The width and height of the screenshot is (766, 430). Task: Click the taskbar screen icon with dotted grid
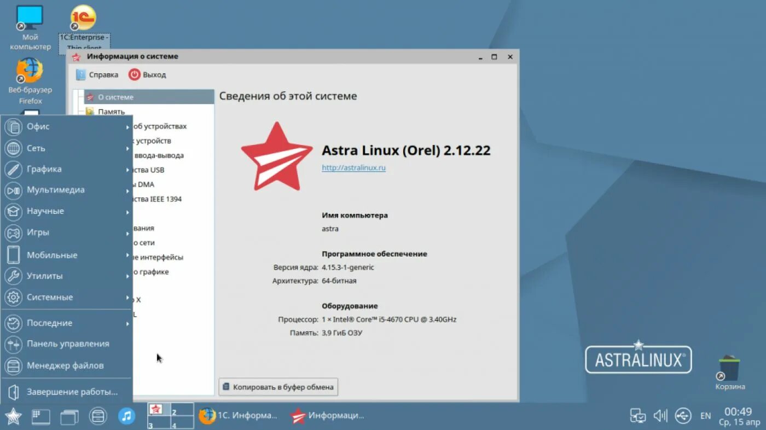(x=41, y=416)
